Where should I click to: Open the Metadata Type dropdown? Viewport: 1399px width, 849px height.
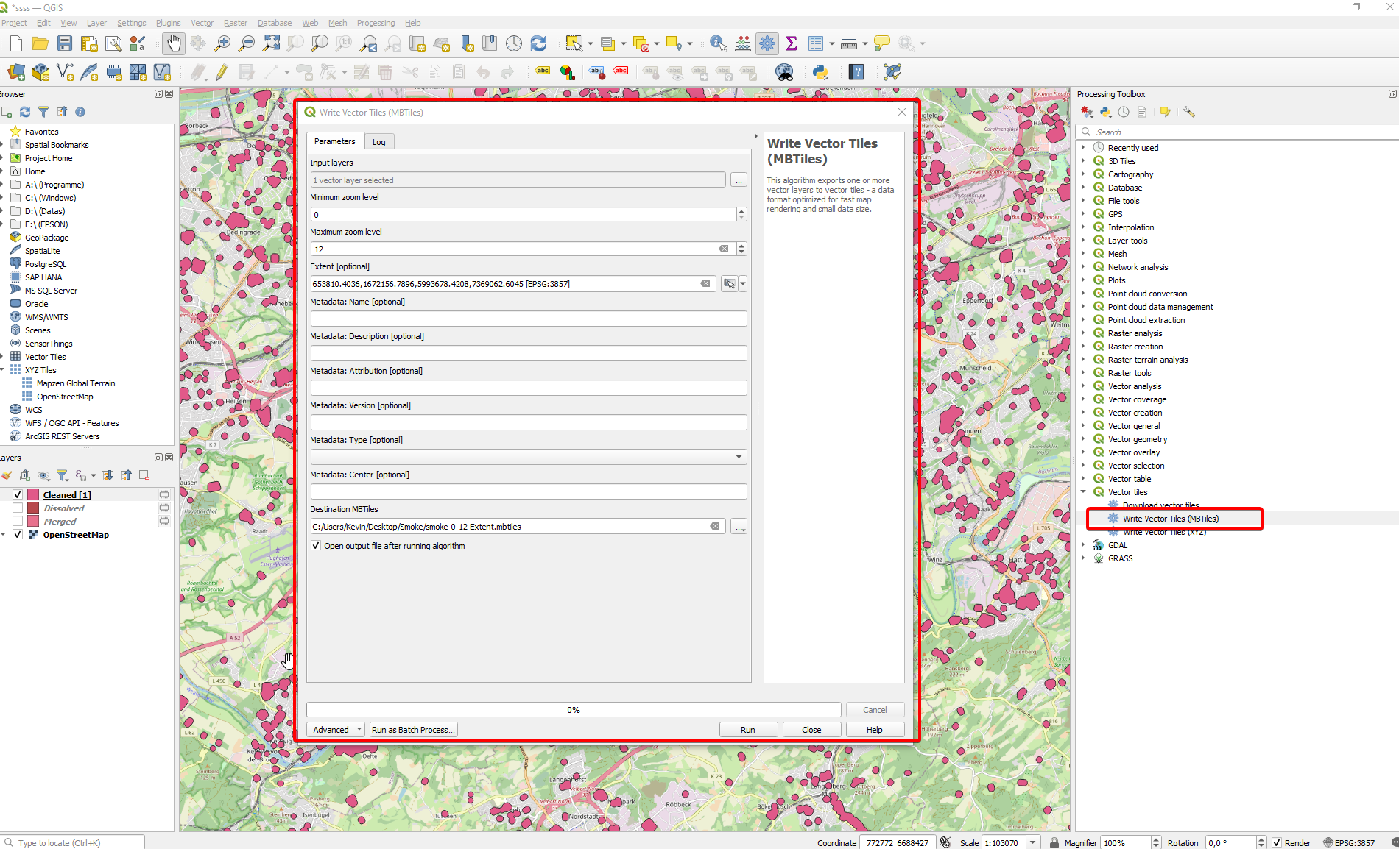739,456
